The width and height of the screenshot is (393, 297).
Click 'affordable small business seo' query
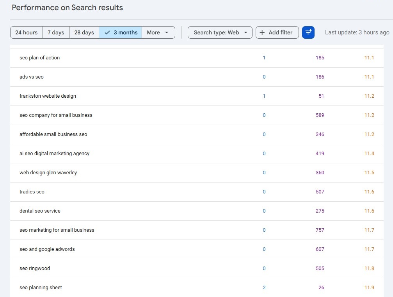click(x=53, y=134)
